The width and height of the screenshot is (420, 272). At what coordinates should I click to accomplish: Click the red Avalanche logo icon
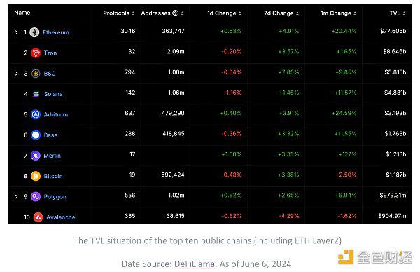[x=38, y=217]
